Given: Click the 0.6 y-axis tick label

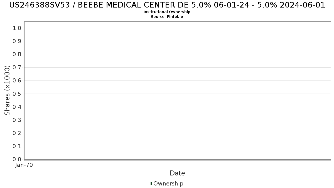Looking at the screenshot, I should pyautogui.click(x=17, y=80).
